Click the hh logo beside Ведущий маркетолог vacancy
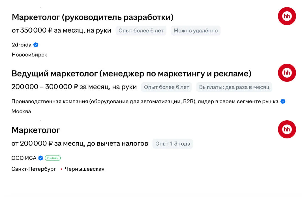Viewport: 302px width, 197px height. tap(287, 73)
